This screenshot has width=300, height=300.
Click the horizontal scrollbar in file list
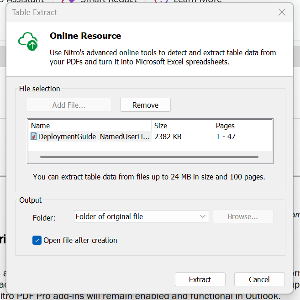point(149,157)
